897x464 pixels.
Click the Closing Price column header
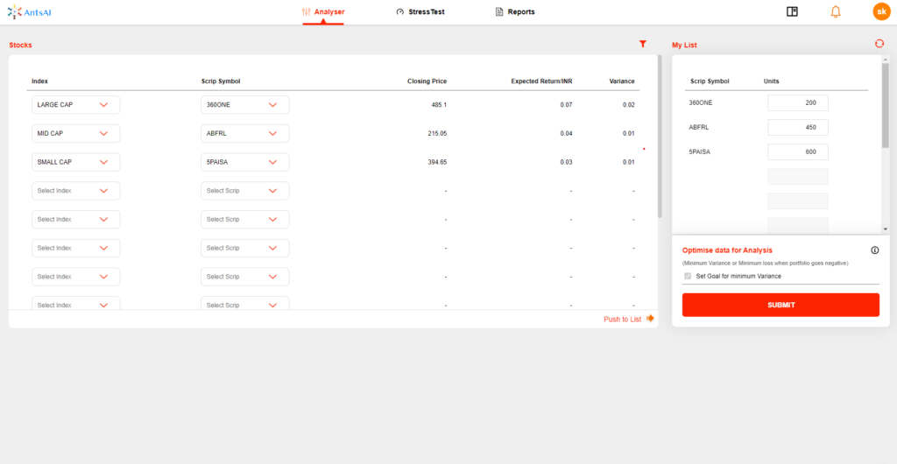427,81
